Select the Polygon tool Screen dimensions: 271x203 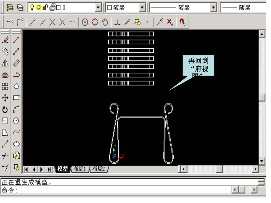point(16,86)
